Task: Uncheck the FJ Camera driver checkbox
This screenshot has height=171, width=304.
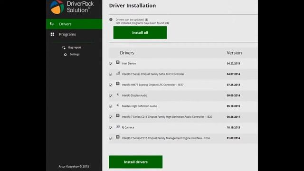Action: tap(111, 128)
